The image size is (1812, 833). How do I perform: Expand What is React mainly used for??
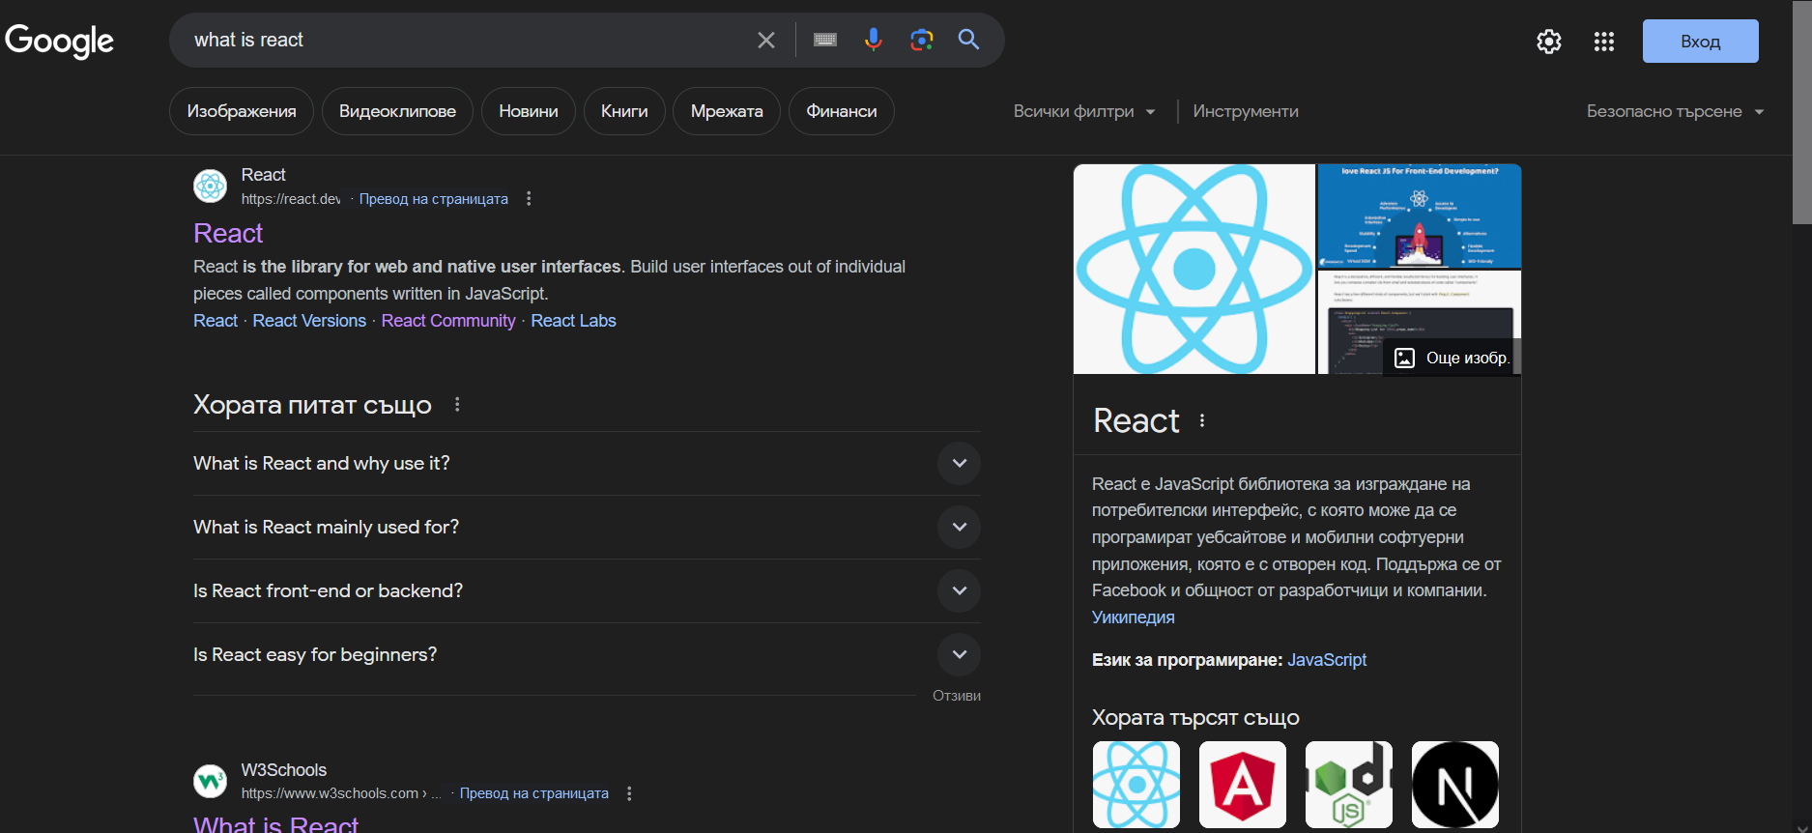click(x=587, y=527)
